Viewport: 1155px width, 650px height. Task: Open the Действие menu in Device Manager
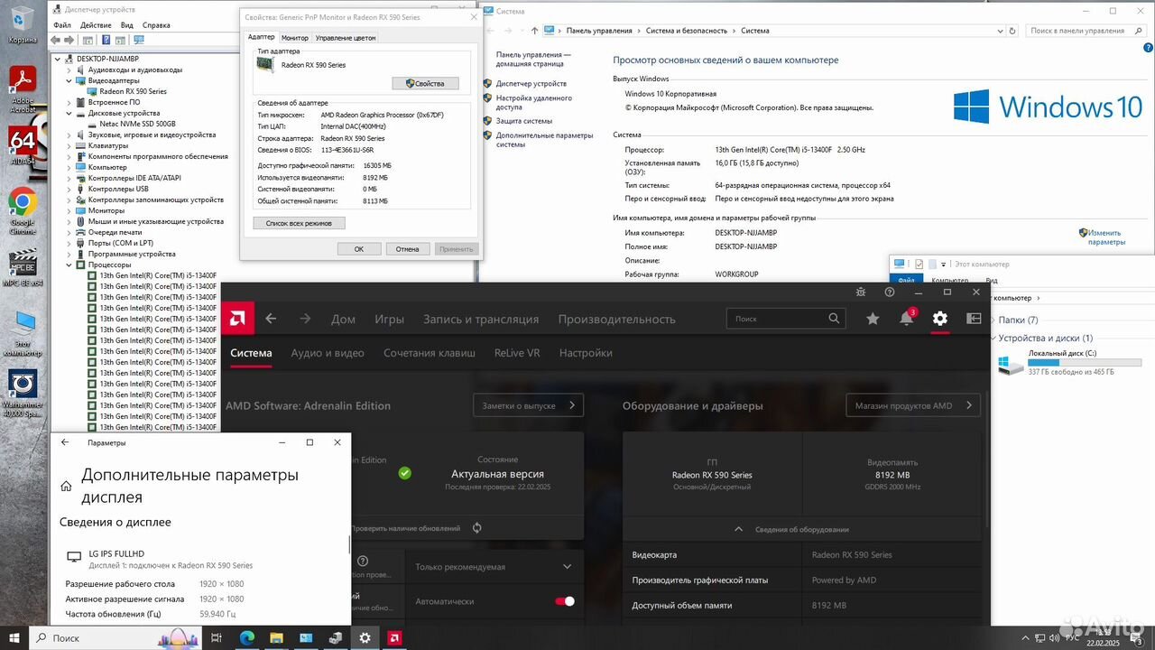pos(96,25)
